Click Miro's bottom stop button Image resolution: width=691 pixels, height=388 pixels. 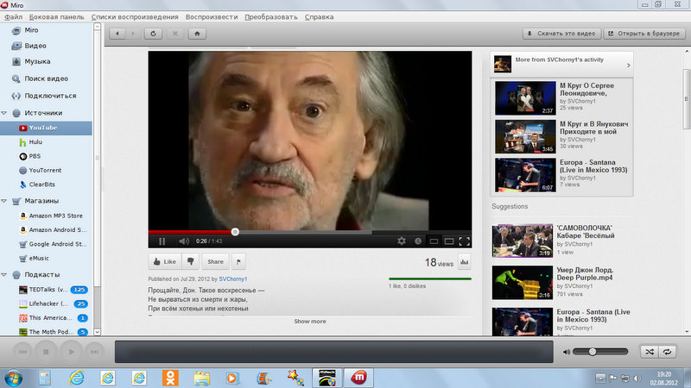point(46,352)
